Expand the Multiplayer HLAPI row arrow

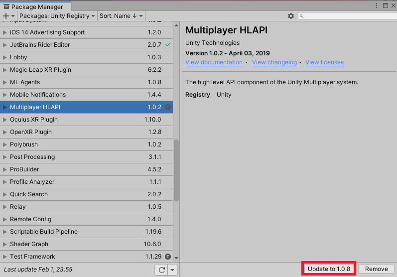(x=4, y=107)
